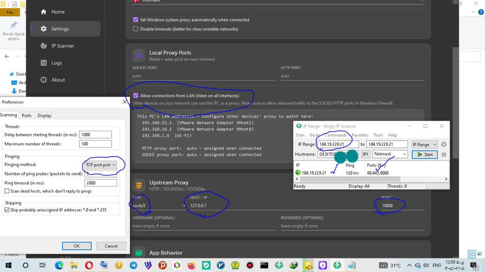Click the File tab in Explorer
This screenshot has width=485, height=272.
[x=10, y=13]
